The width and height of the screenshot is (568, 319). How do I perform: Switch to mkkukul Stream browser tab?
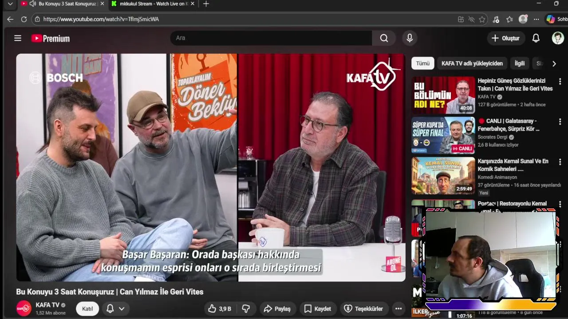click(153, 4)
